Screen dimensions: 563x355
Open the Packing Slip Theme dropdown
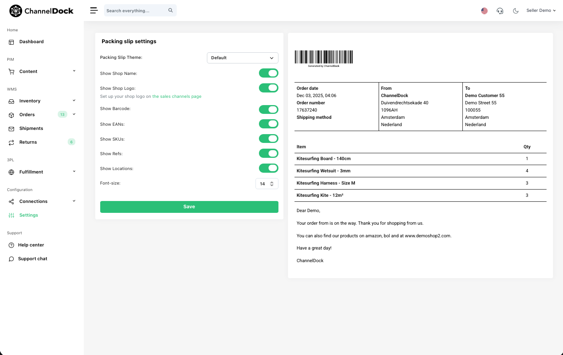(242, 58)
